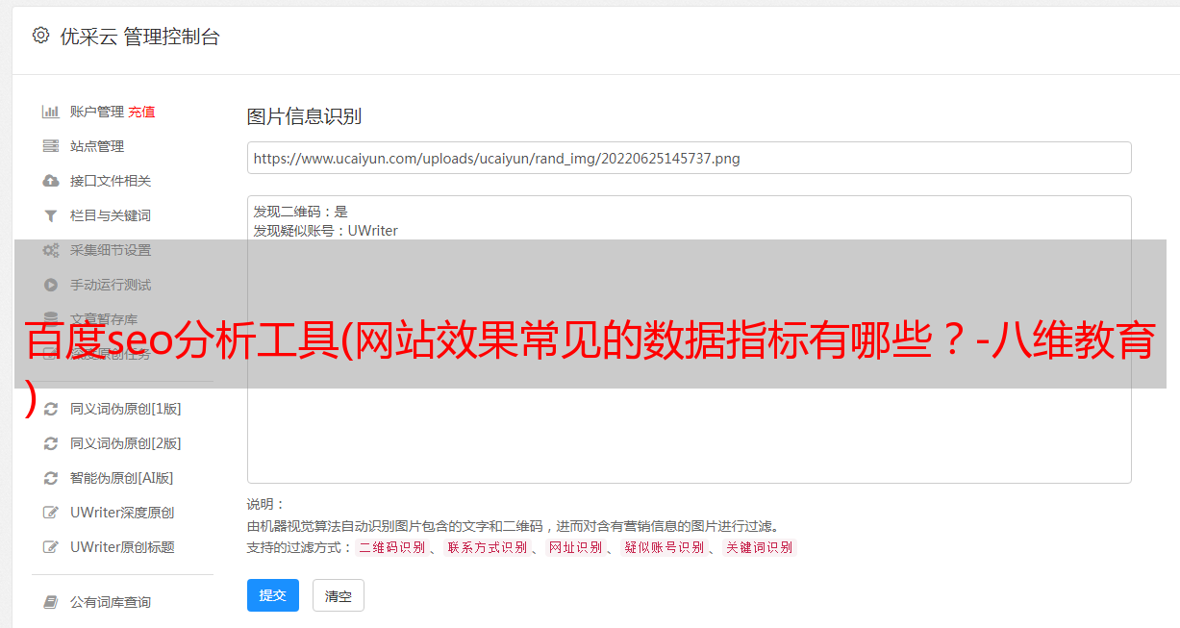Click the edit icon for UWriter原创标题
The width and height of the screenshot is (1180, 628).
[x=51, y=547]
